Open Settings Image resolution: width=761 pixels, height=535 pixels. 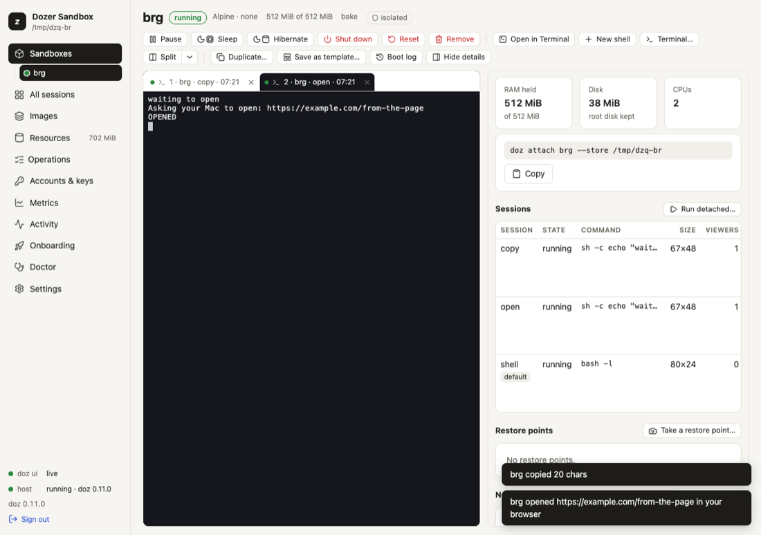(x=65, y=289)
